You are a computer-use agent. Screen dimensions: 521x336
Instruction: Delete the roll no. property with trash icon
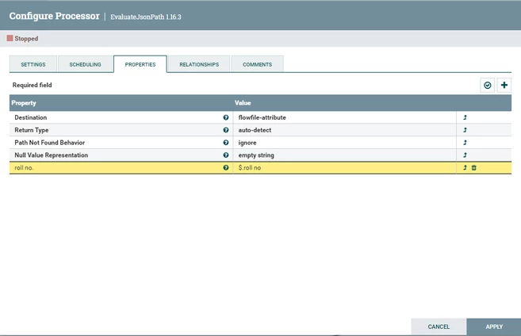point(474,168)
